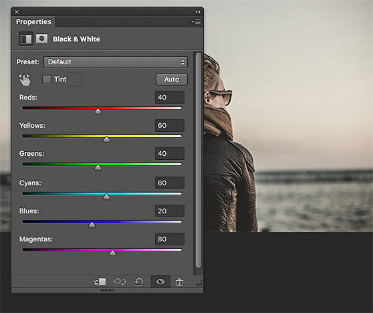Viewport: 373px width, 313px height.
Task: Click the Reds label
Action: (x=28, y=98)
